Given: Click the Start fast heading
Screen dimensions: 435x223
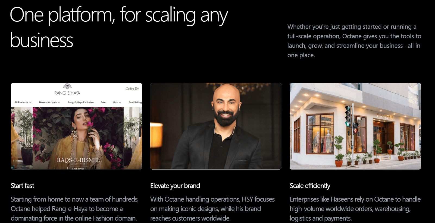Looking at the screenshot, I should coord(23,186).
